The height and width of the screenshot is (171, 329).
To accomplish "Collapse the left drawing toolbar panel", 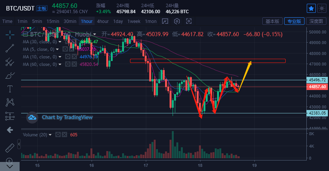I will pos(19,144).
